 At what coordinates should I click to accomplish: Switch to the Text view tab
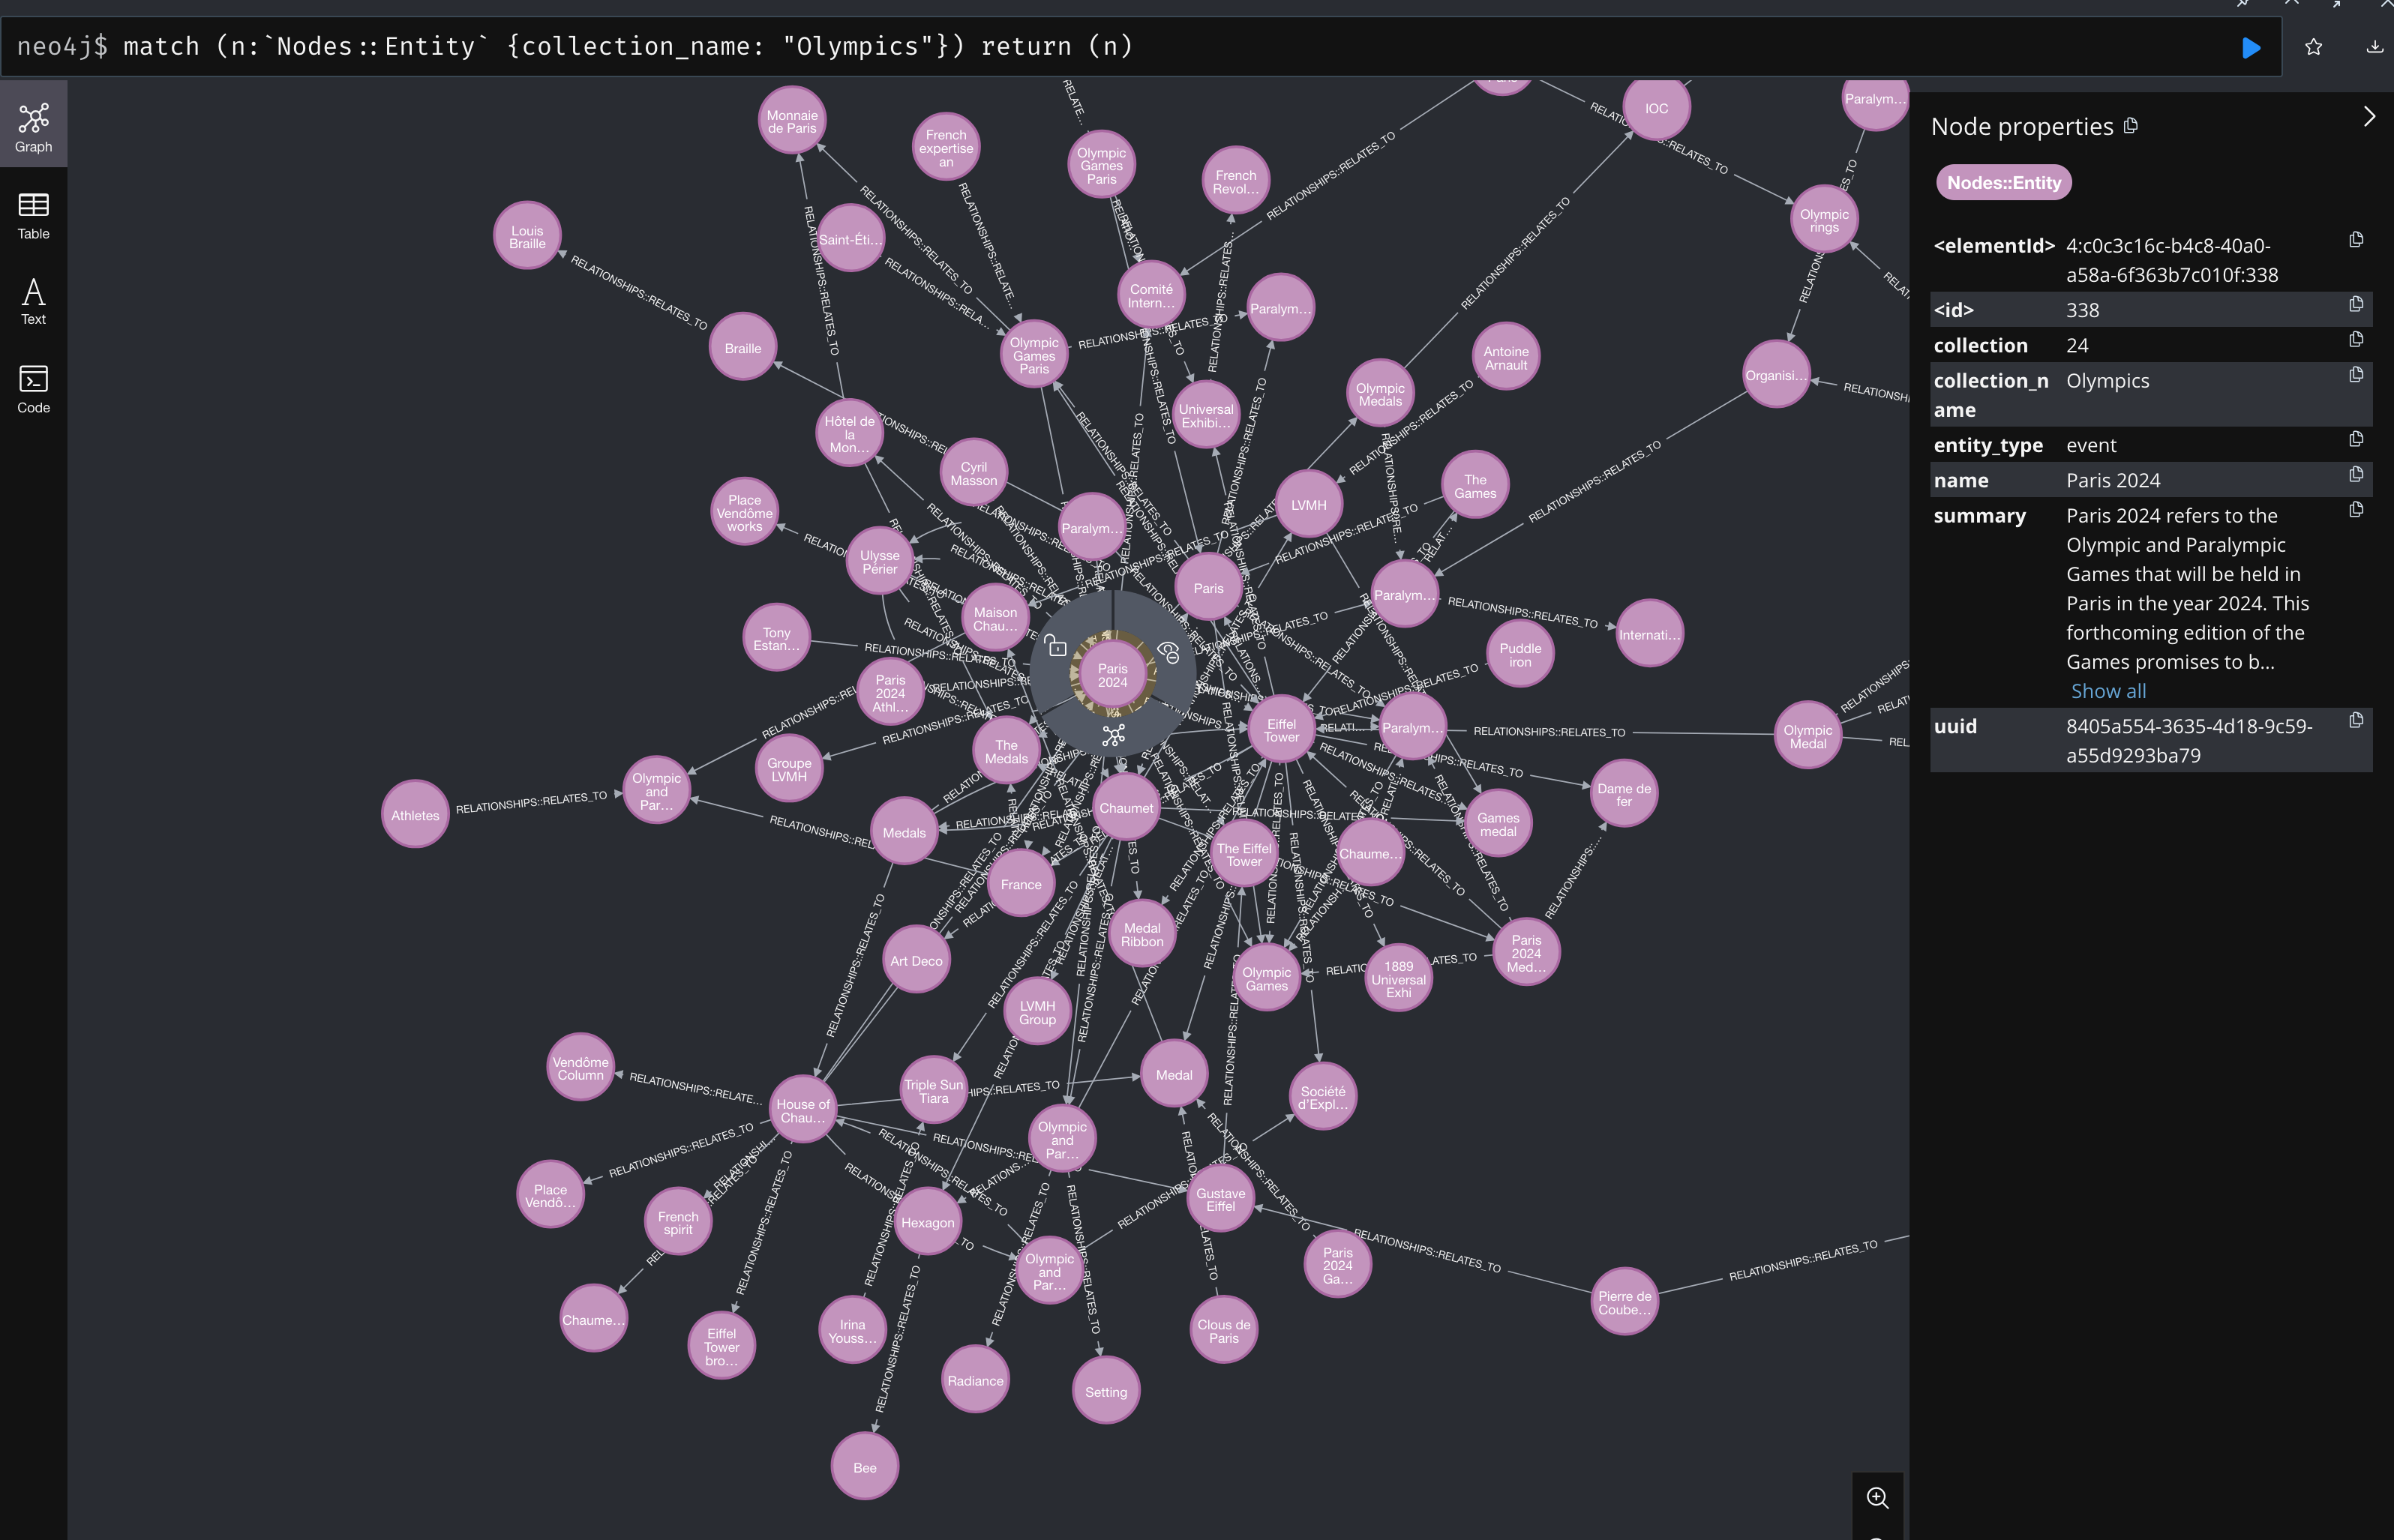point(33,302)
